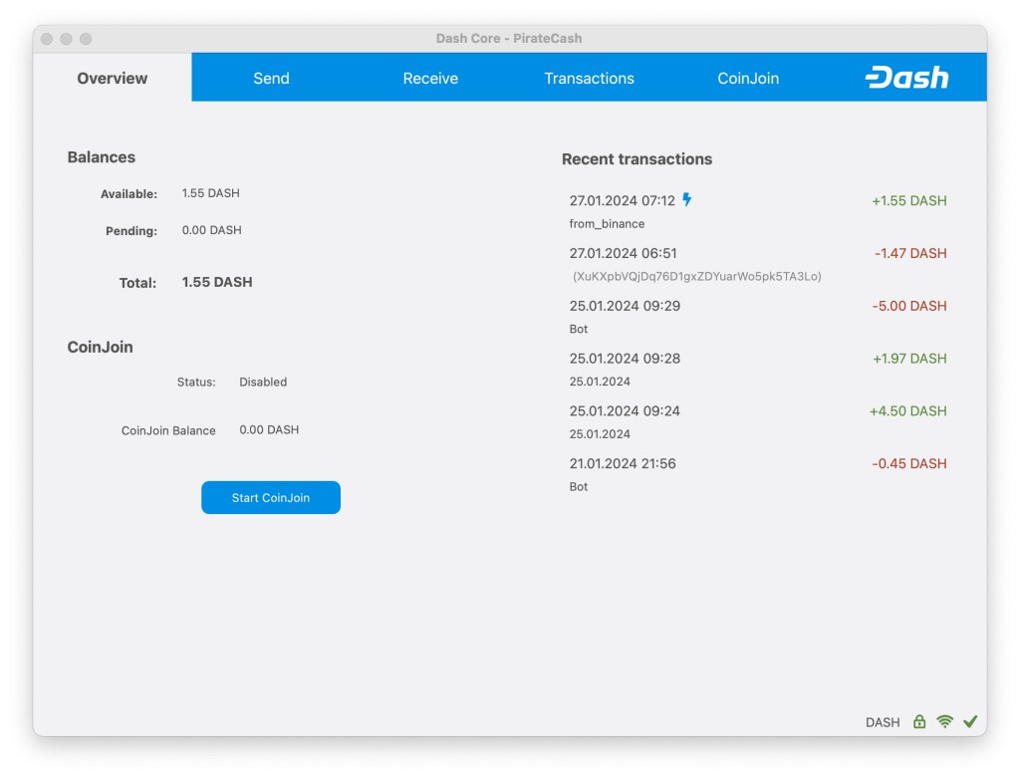
Task: Click the +4.50 DASH amount
Action: pyautogui.click(x=908, y=411)
